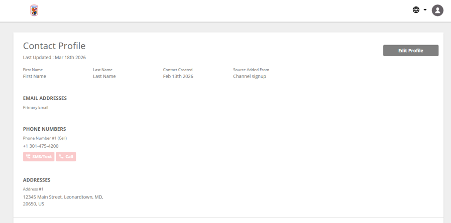Open the globe language selector
The height and width of the screenshot is (223, 451).
click(x=416, y=10)
